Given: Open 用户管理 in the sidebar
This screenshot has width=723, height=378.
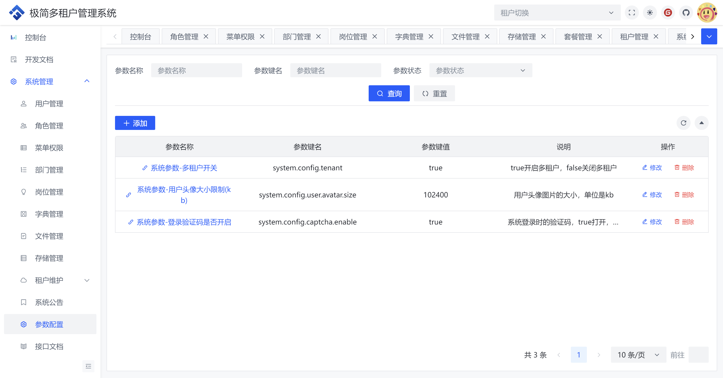Looking at the screenshot, I should (49, 104).
